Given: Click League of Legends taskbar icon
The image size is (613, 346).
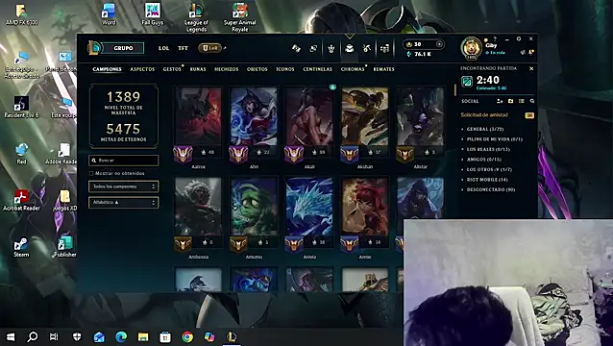Looking at the screenshot, I should click(232, 337).
